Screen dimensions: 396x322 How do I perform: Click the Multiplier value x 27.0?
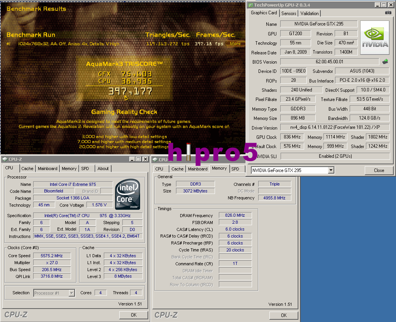coord(52,263)
